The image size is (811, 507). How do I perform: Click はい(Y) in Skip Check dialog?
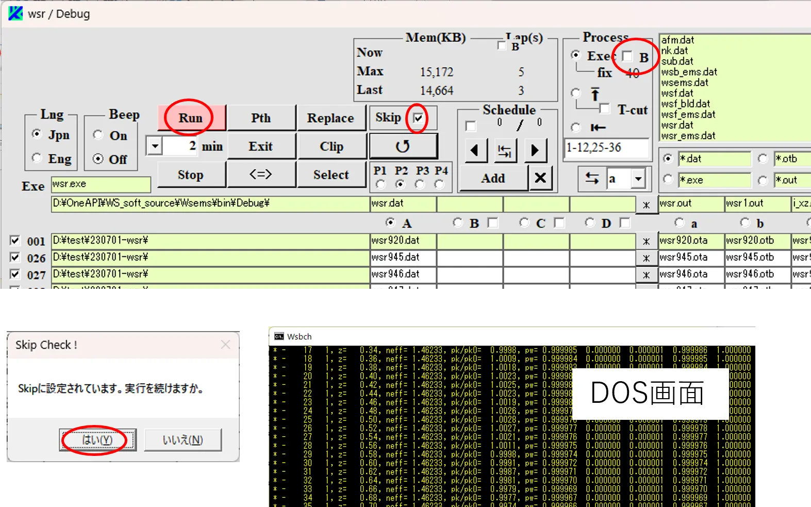(x=97, y=440)
